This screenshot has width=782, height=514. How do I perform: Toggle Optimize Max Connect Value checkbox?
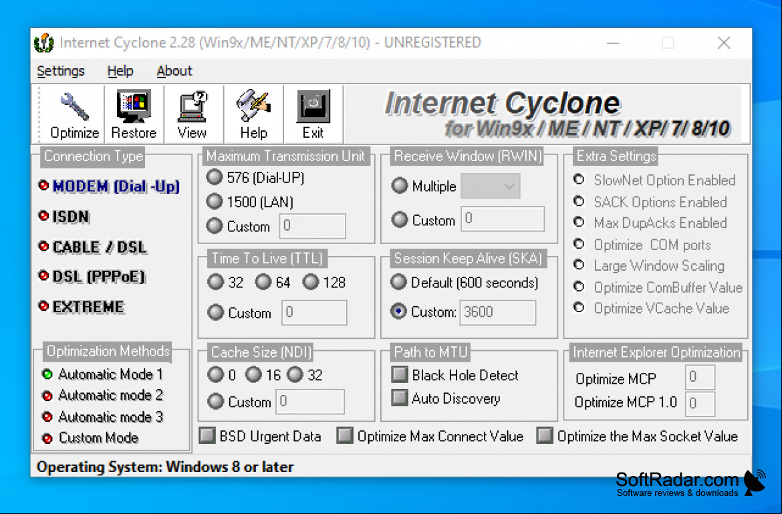430,436
